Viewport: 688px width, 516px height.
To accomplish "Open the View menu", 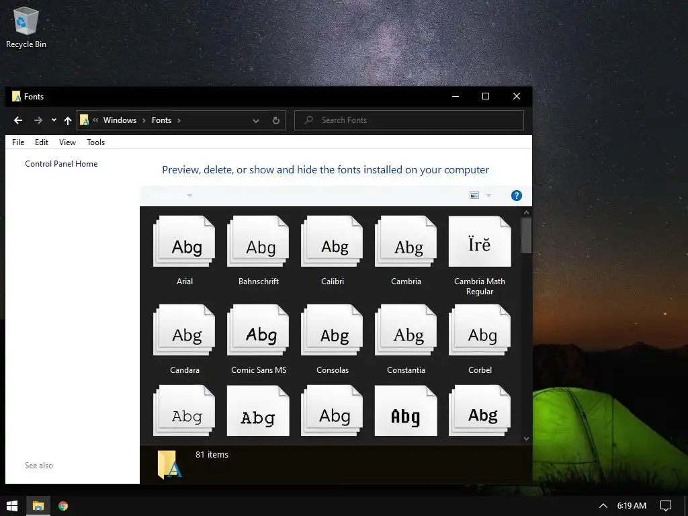I will (x=68, y=142).
